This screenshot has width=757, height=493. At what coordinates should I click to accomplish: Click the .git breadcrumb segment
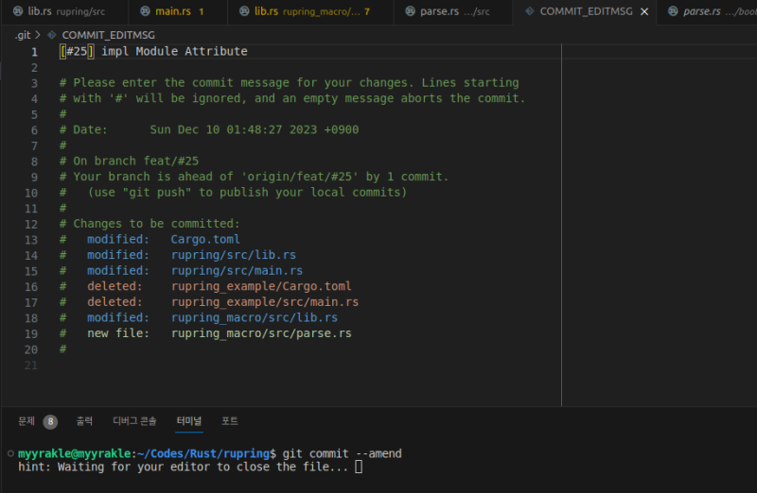23,35
